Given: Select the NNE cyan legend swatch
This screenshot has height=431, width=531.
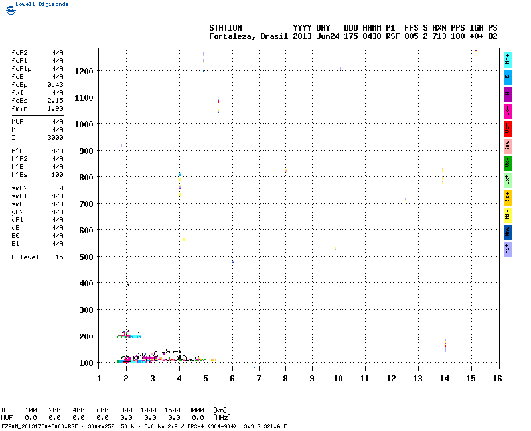Looking at the screenshot, I should click(x=508, y=60).
